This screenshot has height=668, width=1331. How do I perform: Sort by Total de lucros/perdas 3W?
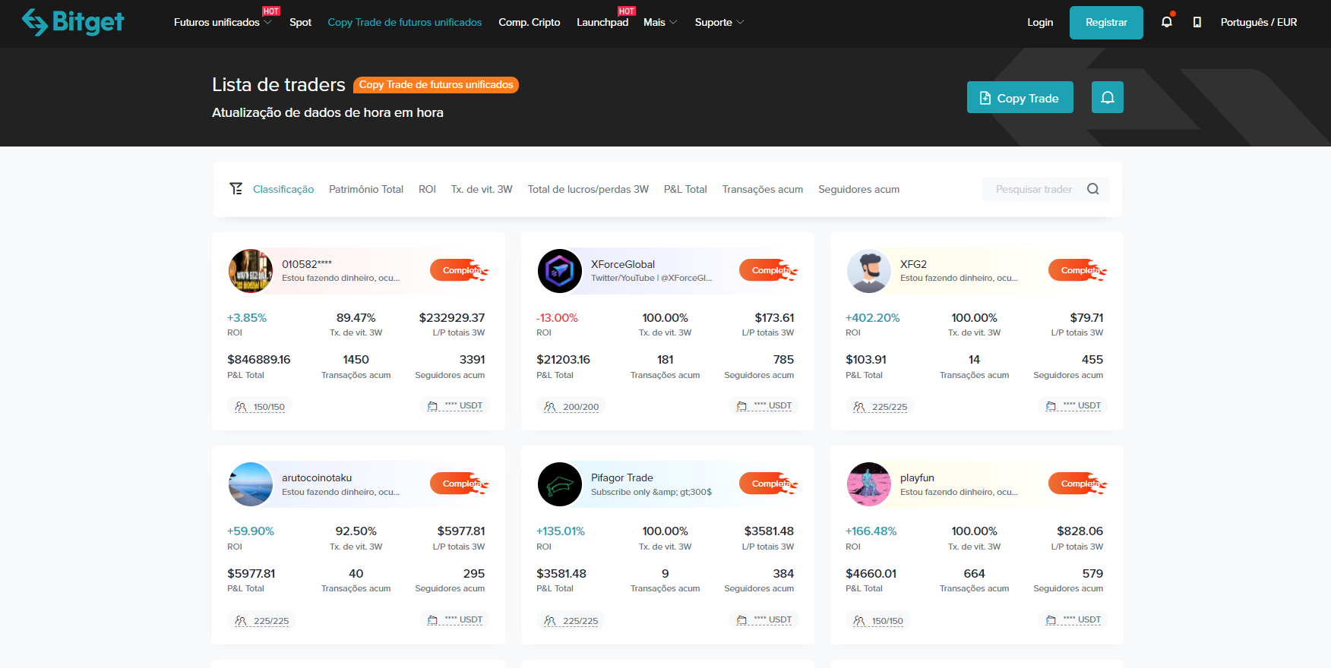point(588,189)
